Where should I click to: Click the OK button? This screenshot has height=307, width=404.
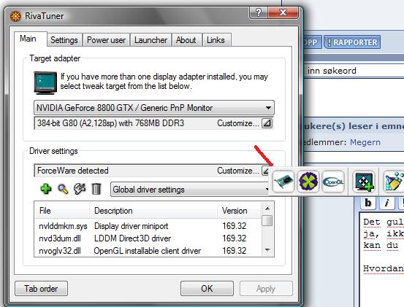(207, 289)
